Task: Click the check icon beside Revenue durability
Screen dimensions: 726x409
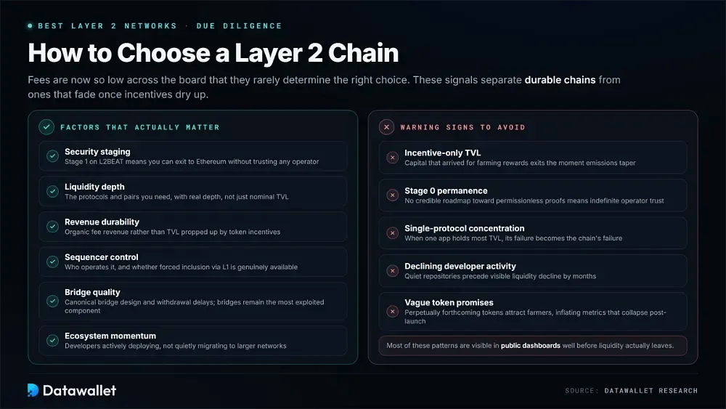Action: pos(53,227)
